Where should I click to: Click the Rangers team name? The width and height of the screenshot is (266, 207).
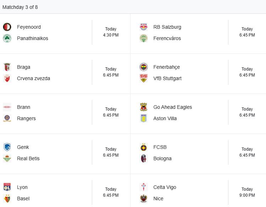[x=26, y=118]
